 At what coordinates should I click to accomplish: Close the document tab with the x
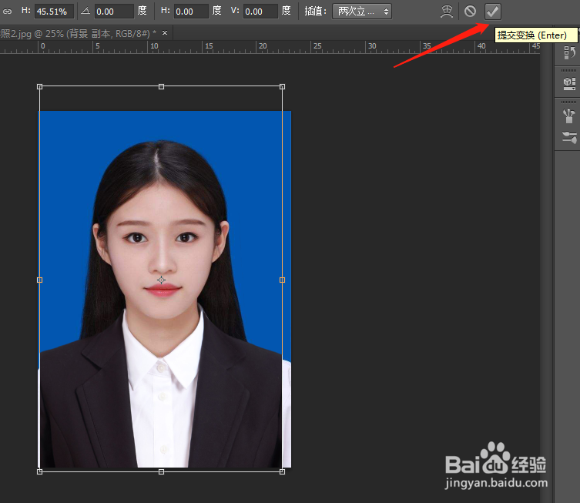165,33
